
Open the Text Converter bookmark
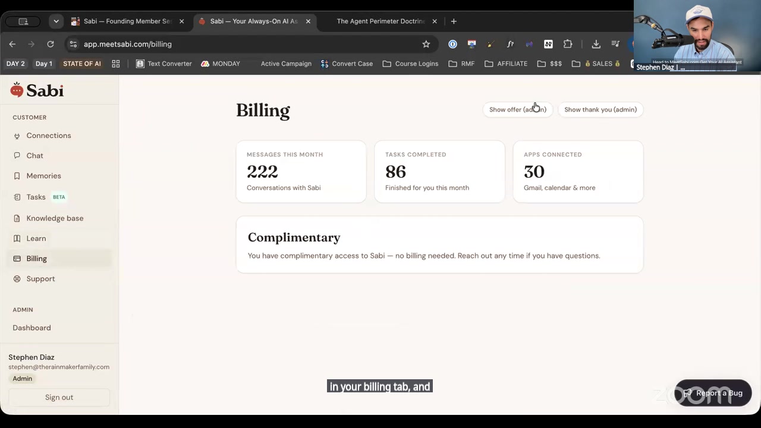[x=163, y=64]
